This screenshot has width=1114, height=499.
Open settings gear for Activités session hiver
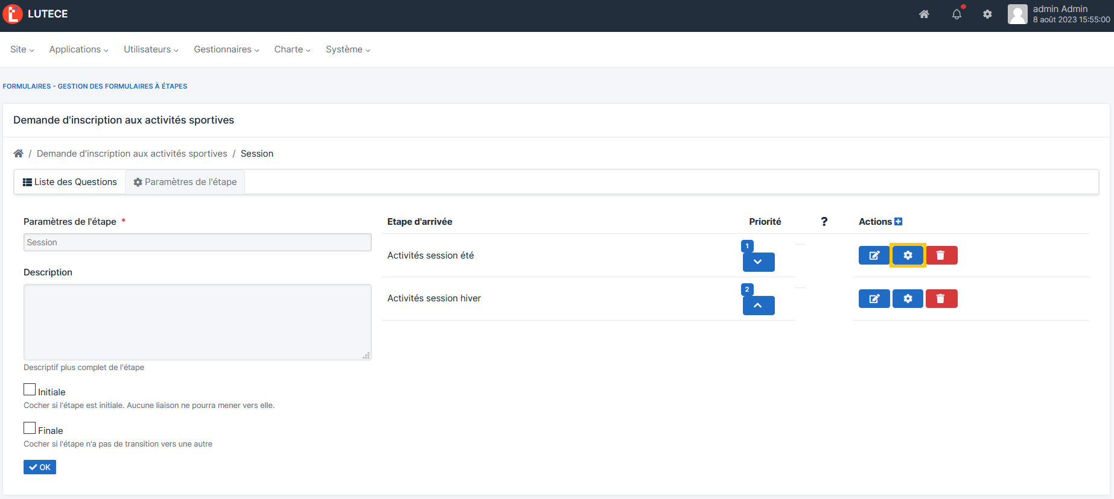pos(908,299)
